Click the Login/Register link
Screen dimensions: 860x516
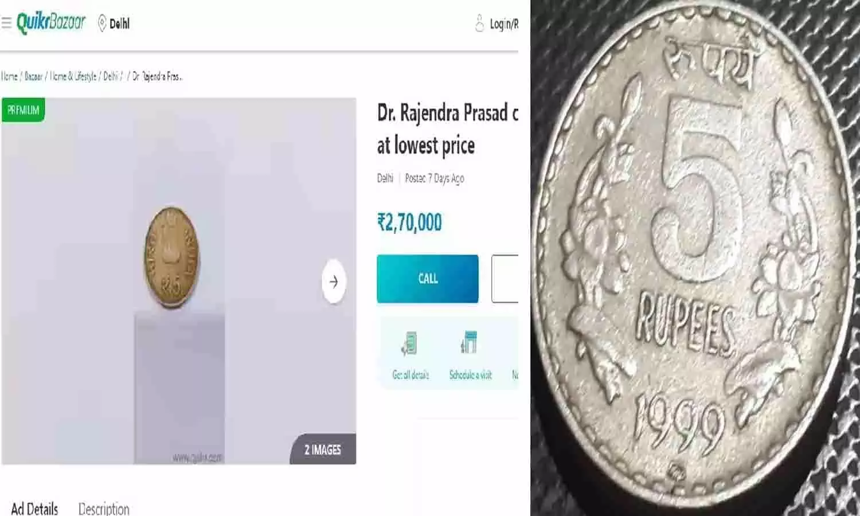[503, 24]
